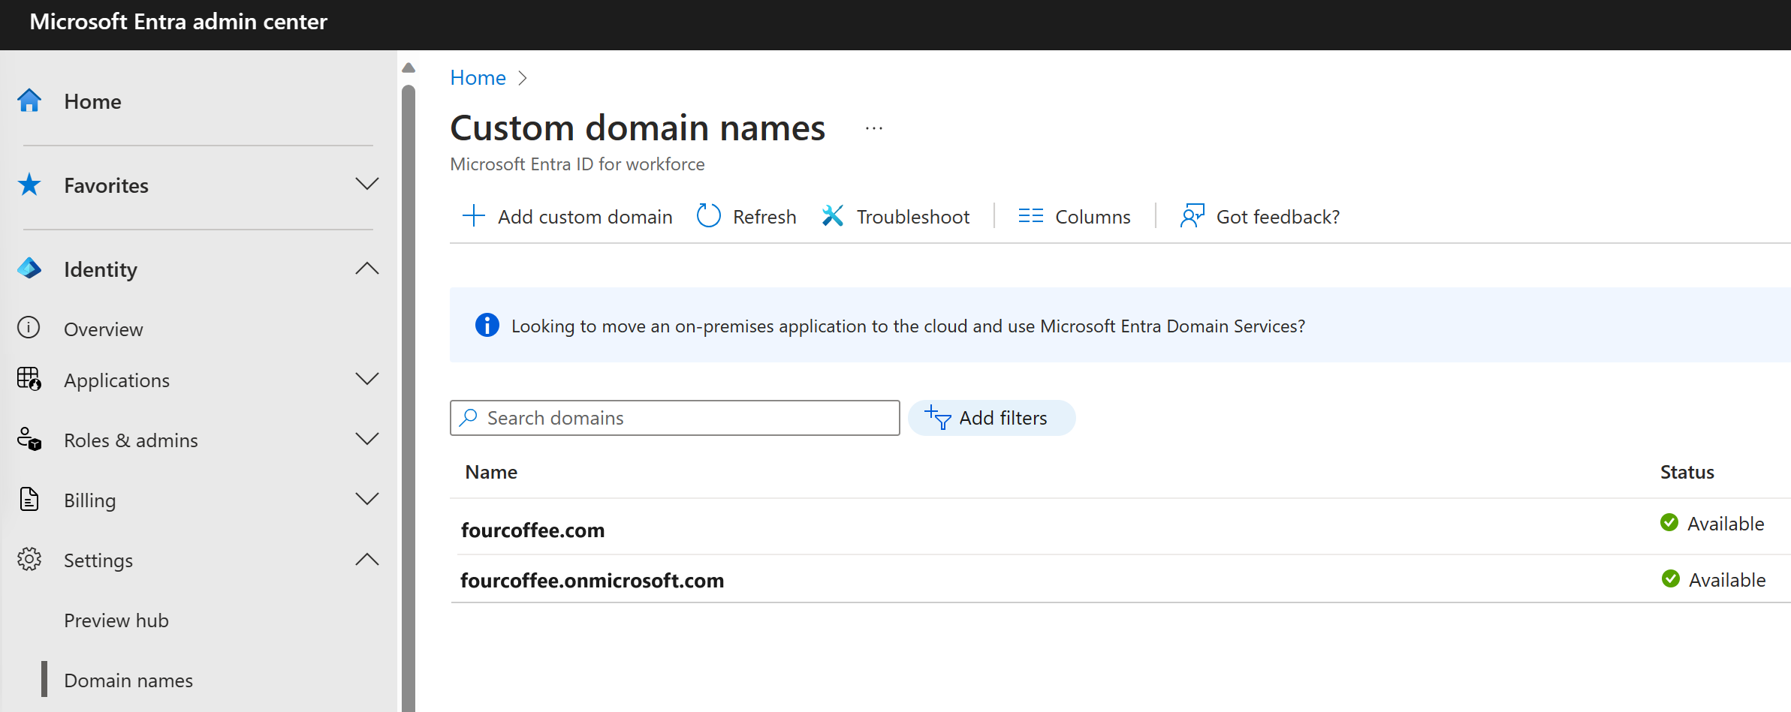
Task: Expand the Applications section
Action: (x=367, y=380)
